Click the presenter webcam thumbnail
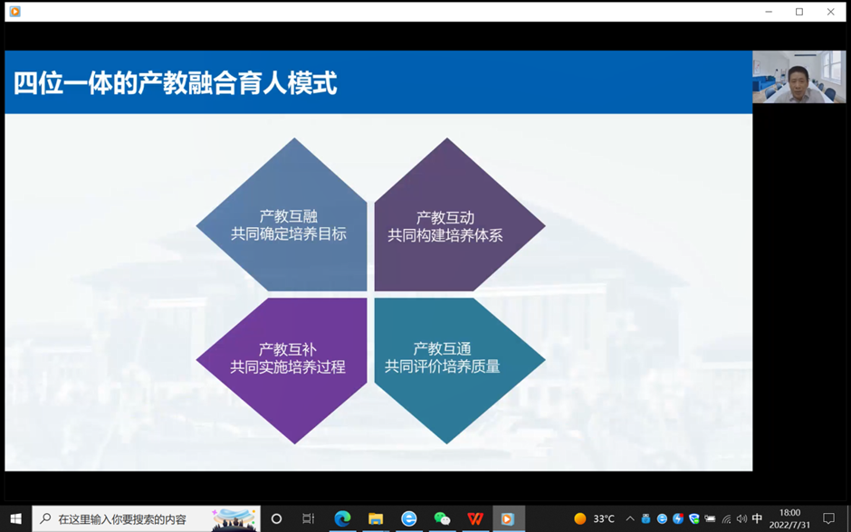851x532 pixels. click(x=798, y=77)
